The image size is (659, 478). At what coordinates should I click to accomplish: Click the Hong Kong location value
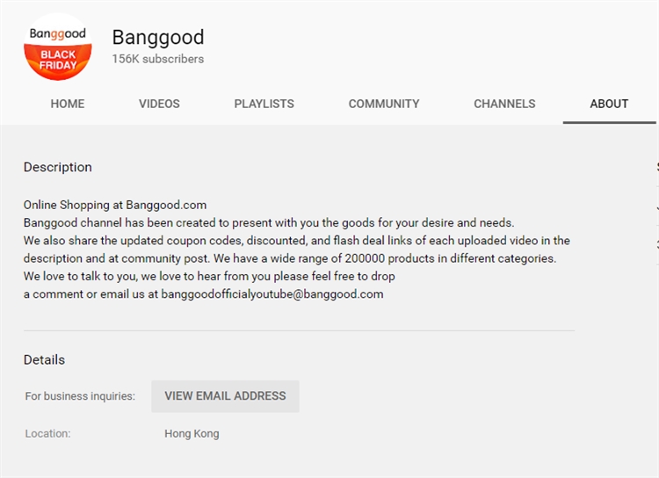pyautogui.click(x=192, y=433)
